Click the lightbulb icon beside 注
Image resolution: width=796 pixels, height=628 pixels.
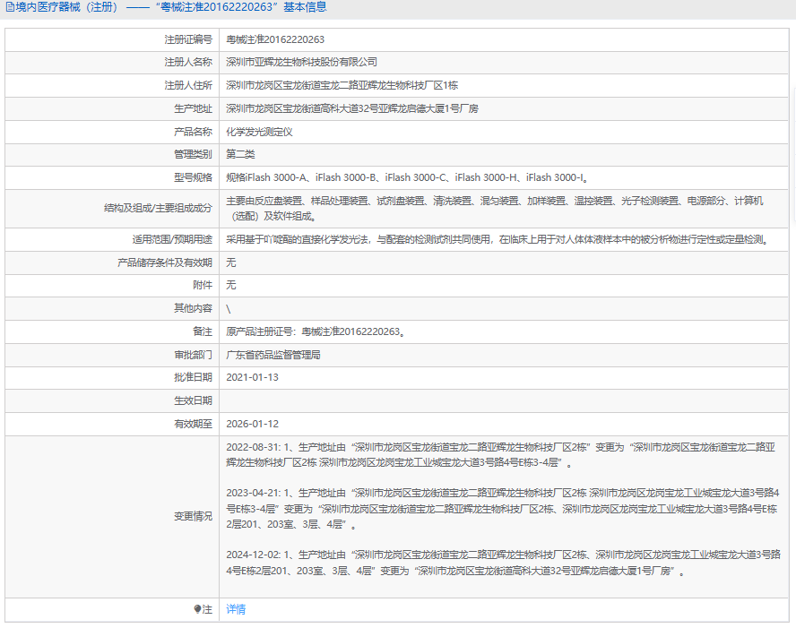tap(197, 609)
